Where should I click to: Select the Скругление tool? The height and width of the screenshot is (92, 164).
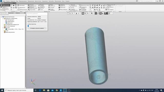pyautogui.click(x=32, y=10)
